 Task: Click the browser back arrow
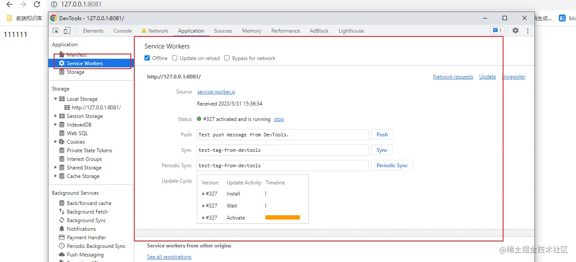[9, 4]
